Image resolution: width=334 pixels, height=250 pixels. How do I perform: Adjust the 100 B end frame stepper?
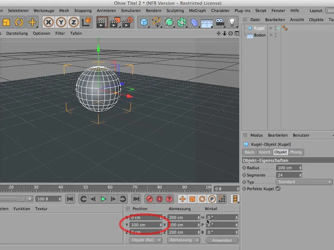click(60, 199)
